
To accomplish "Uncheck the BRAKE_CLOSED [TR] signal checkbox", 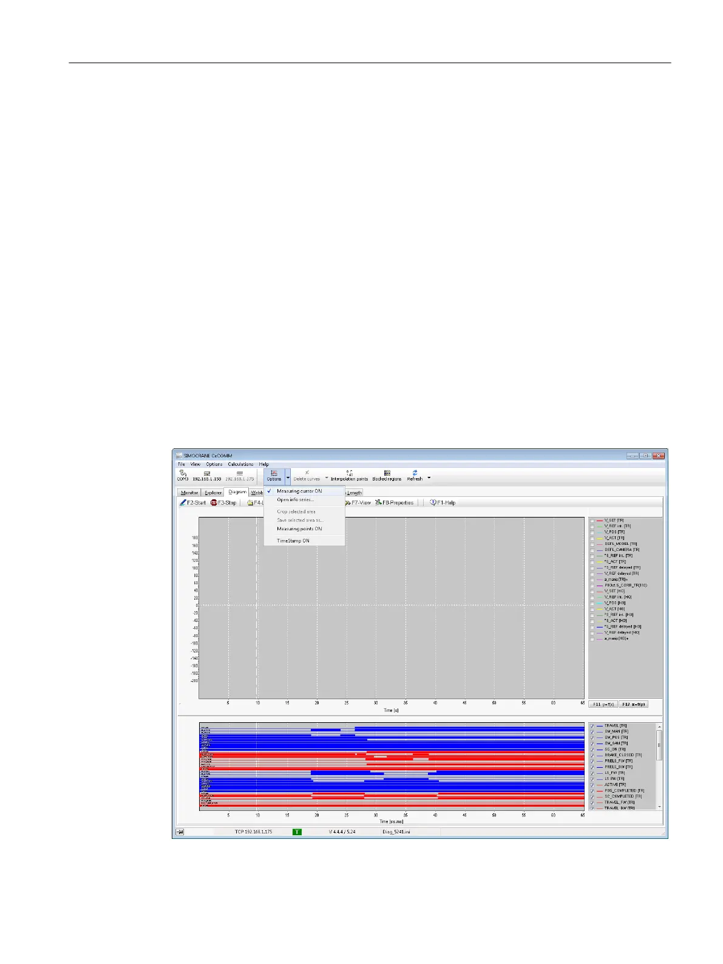I will pyautogui.click(x=592, y=755).
